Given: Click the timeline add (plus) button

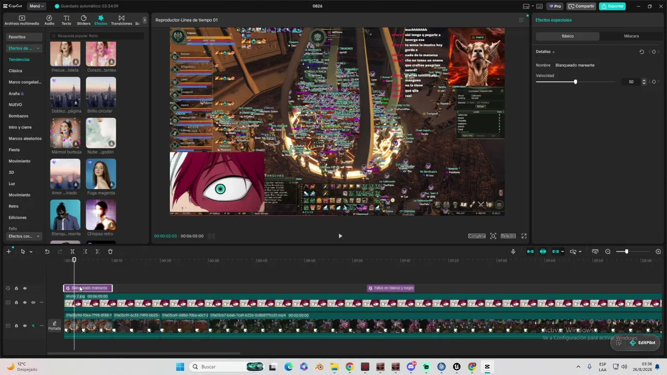Looking at the screenshot, I should 8,252.
